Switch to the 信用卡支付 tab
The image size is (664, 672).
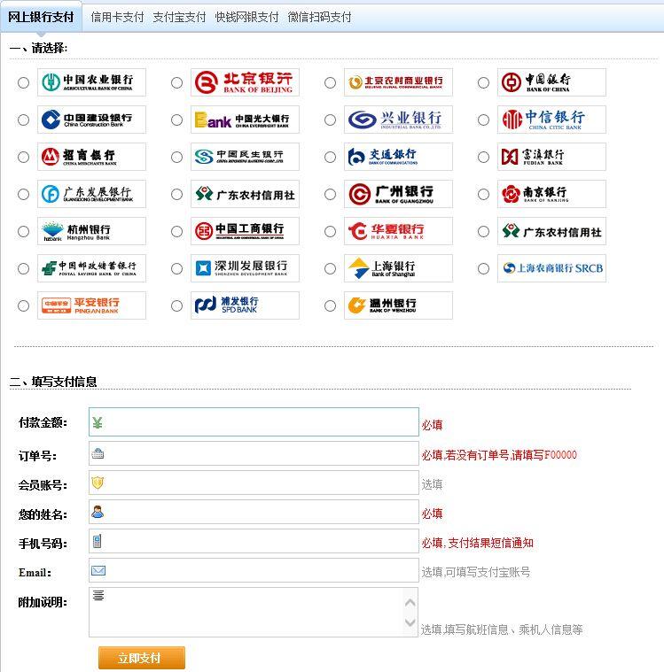point(117,17)
